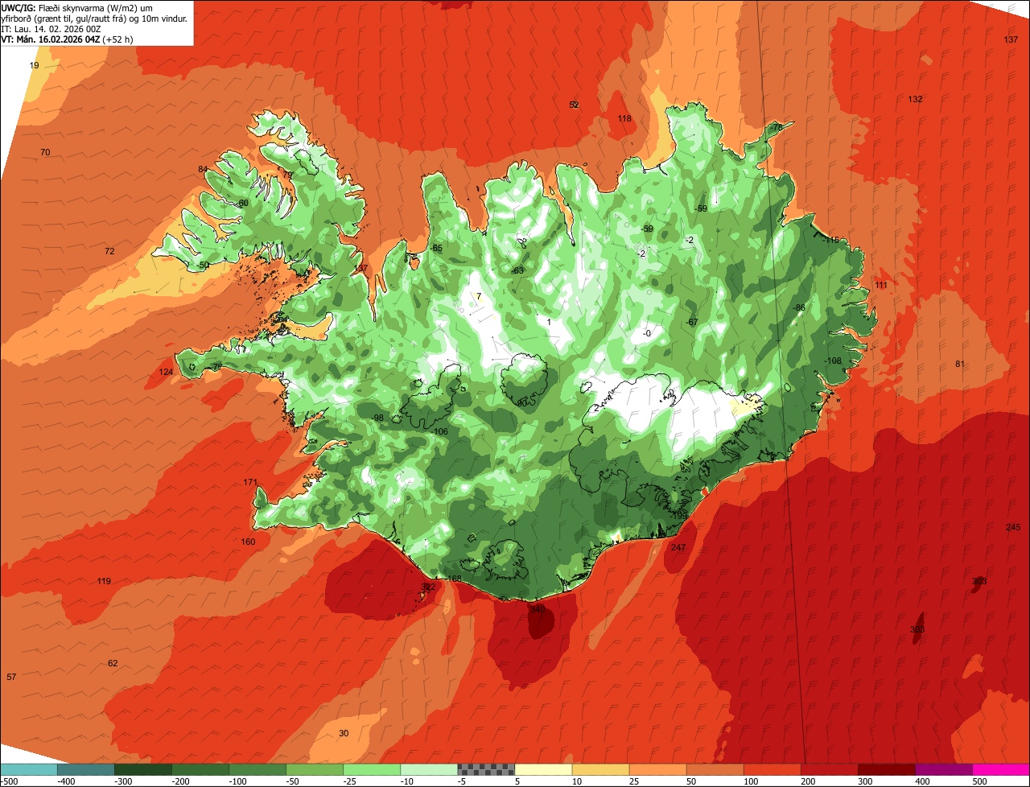This screenshot has width=1030, height=787.
Task: Click the 'VT: Mán. 16.02.2026 04Z (+52 h)' line
Action: pos(67,39)
